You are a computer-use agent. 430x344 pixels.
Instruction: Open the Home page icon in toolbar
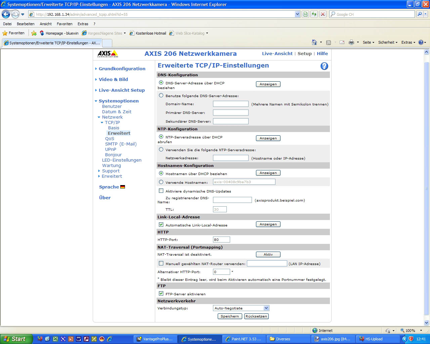[x=314, y=42]
